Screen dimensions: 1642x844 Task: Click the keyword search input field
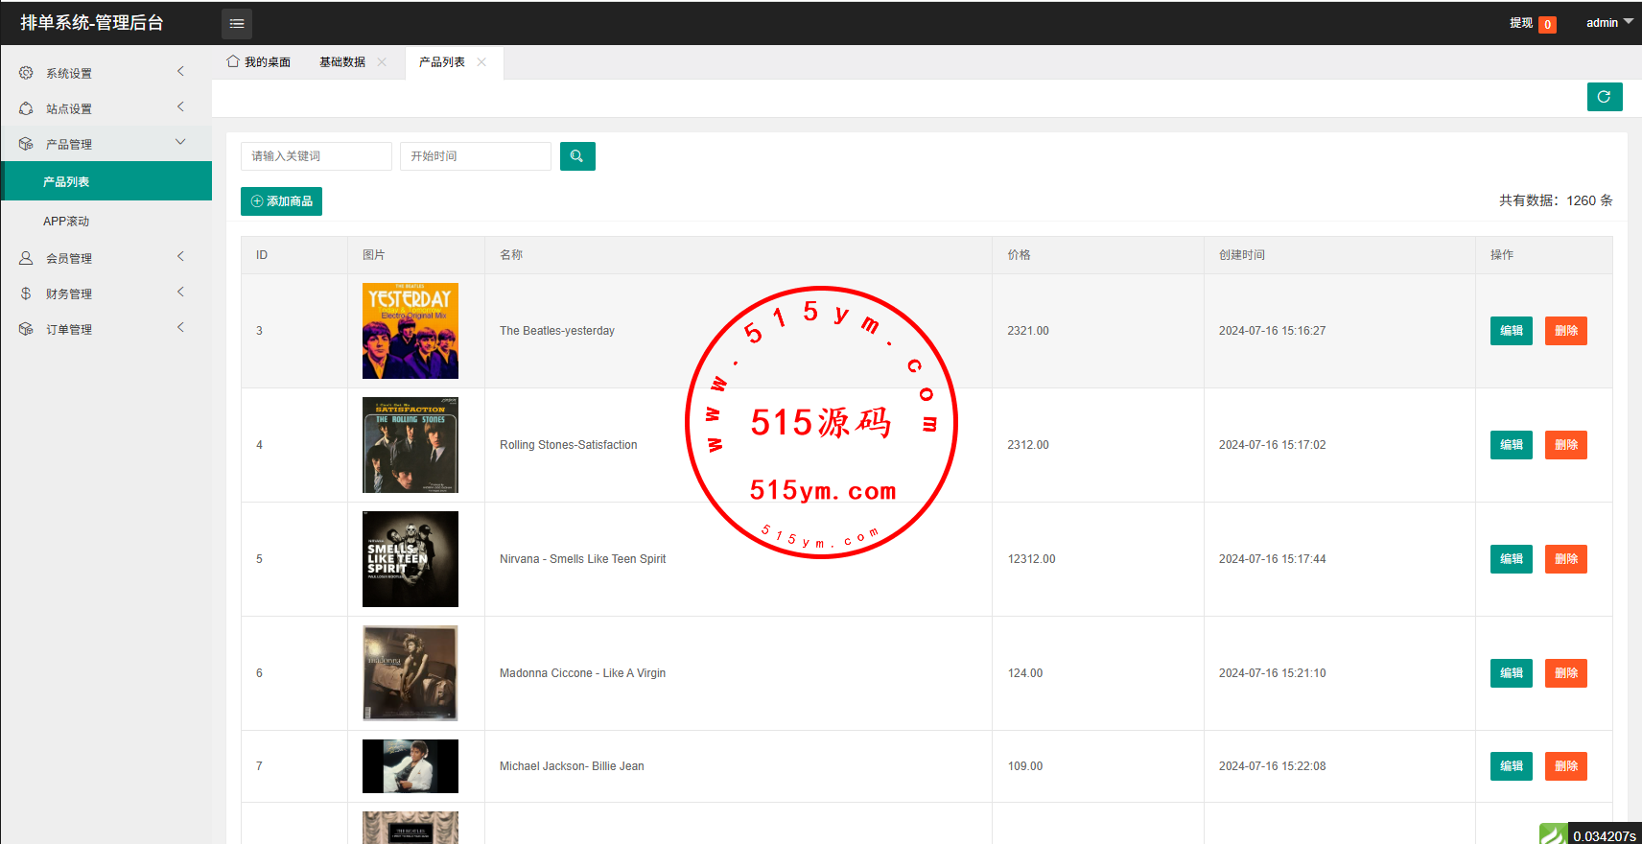tap(316, 156)
